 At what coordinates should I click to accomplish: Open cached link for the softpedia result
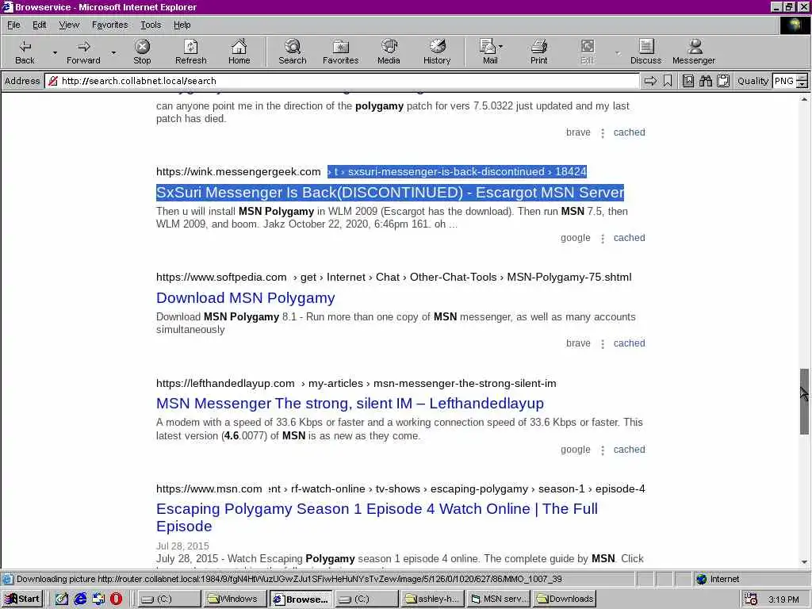[629, 343]
